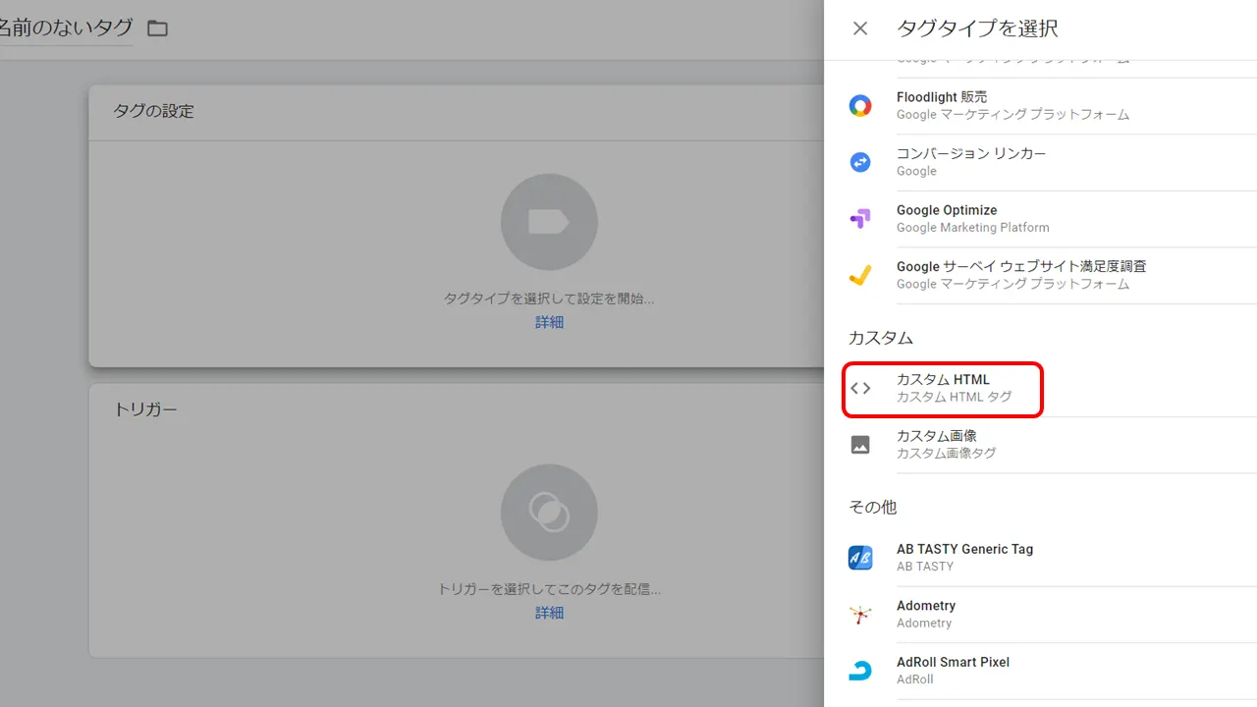Select the Floodlight 販売 tag type
This screenshot has width=1257, height=707.
point(1040,106)
